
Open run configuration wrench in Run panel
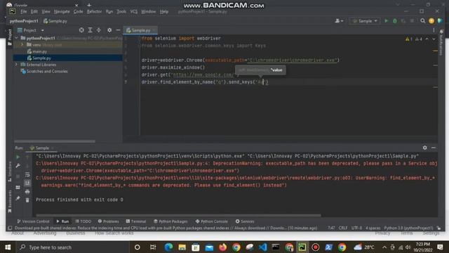pos(18,166)
